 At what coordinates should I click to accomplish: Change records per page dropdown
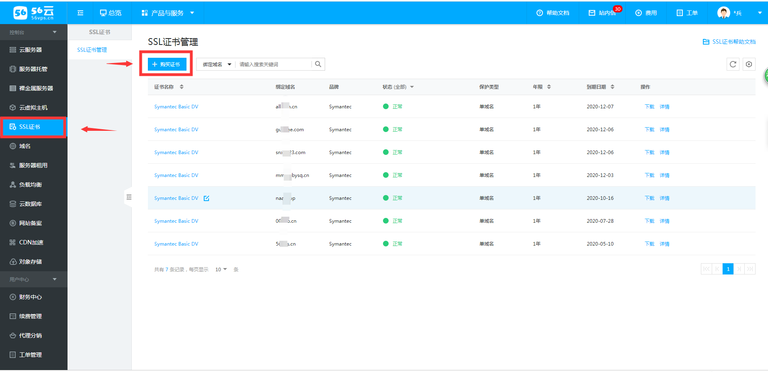coord(221,269)
